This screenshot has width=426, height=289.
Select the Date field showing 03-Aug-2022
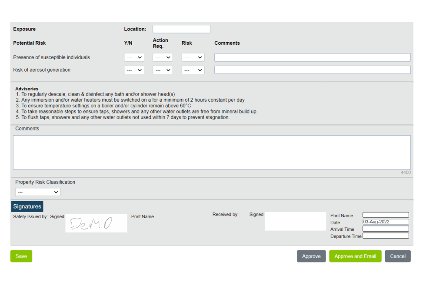click(x=386, y=222)
